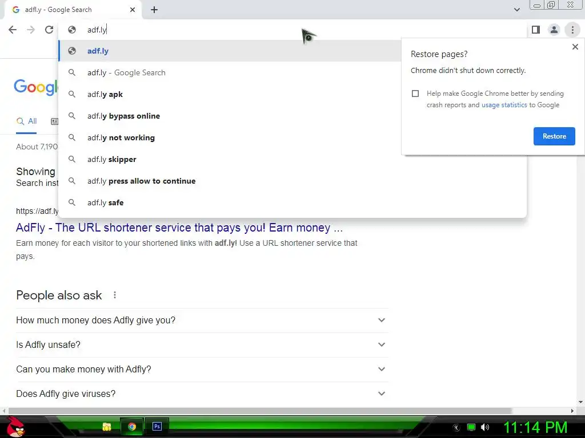This screenshot has width=585, height=438.
Task: Expand the 'Is Adfly unsafe?' question
Action: [x=202, y=345]
